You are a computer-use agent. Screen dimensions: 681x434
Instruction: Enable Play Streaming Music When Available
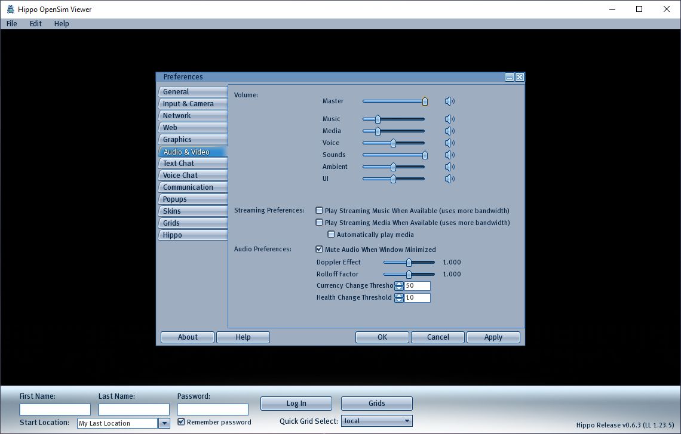tap(320, 210)
